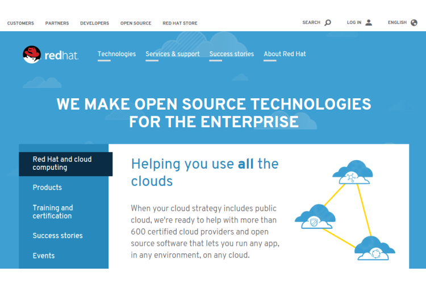
Task: Open the Technologies dropdown menu
Action: click(116, 54)
